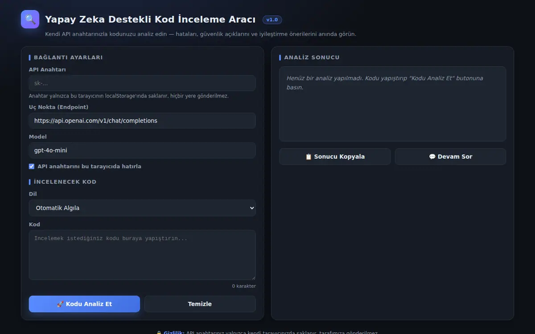Open the Dil dropdown set to Otomatik Algıla
Viewport: 535px width, 334px height.
(x=142, y=208)
